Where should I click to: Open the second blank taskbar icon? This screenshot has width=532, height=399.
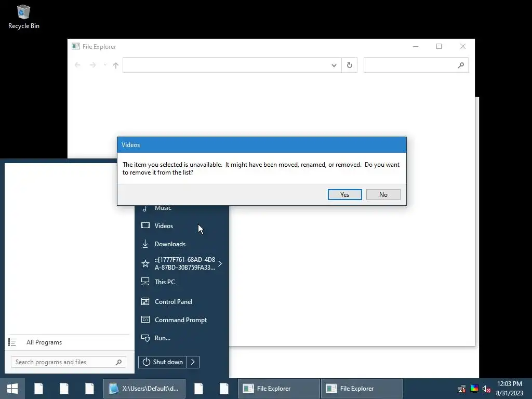[x=64, y=389]
